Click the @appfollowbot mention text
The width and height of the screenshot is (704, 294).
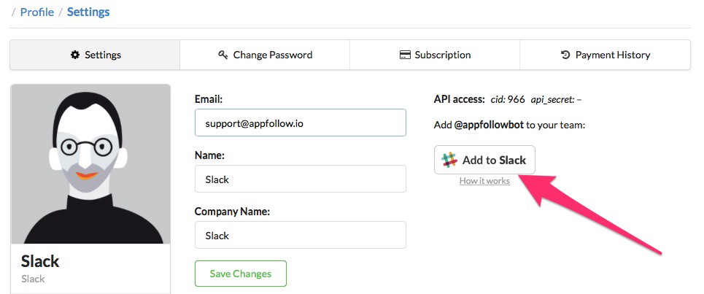coord(489,125)
